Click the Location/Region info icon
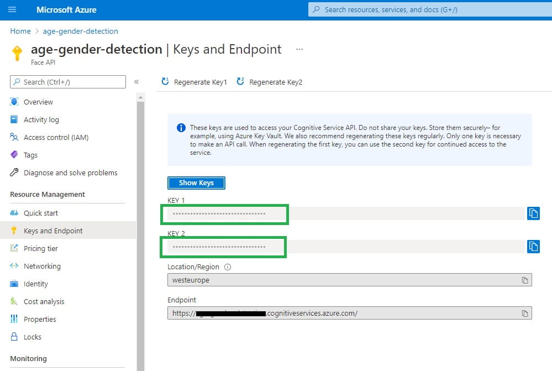The height and width of the screenshot is (371, 552). 228,267
